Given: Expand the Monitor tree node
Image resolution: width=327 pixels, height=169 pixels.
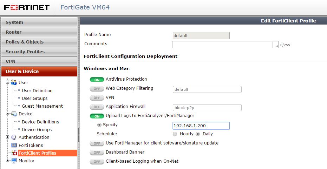Looking at the screenshot, I should 7,161.
